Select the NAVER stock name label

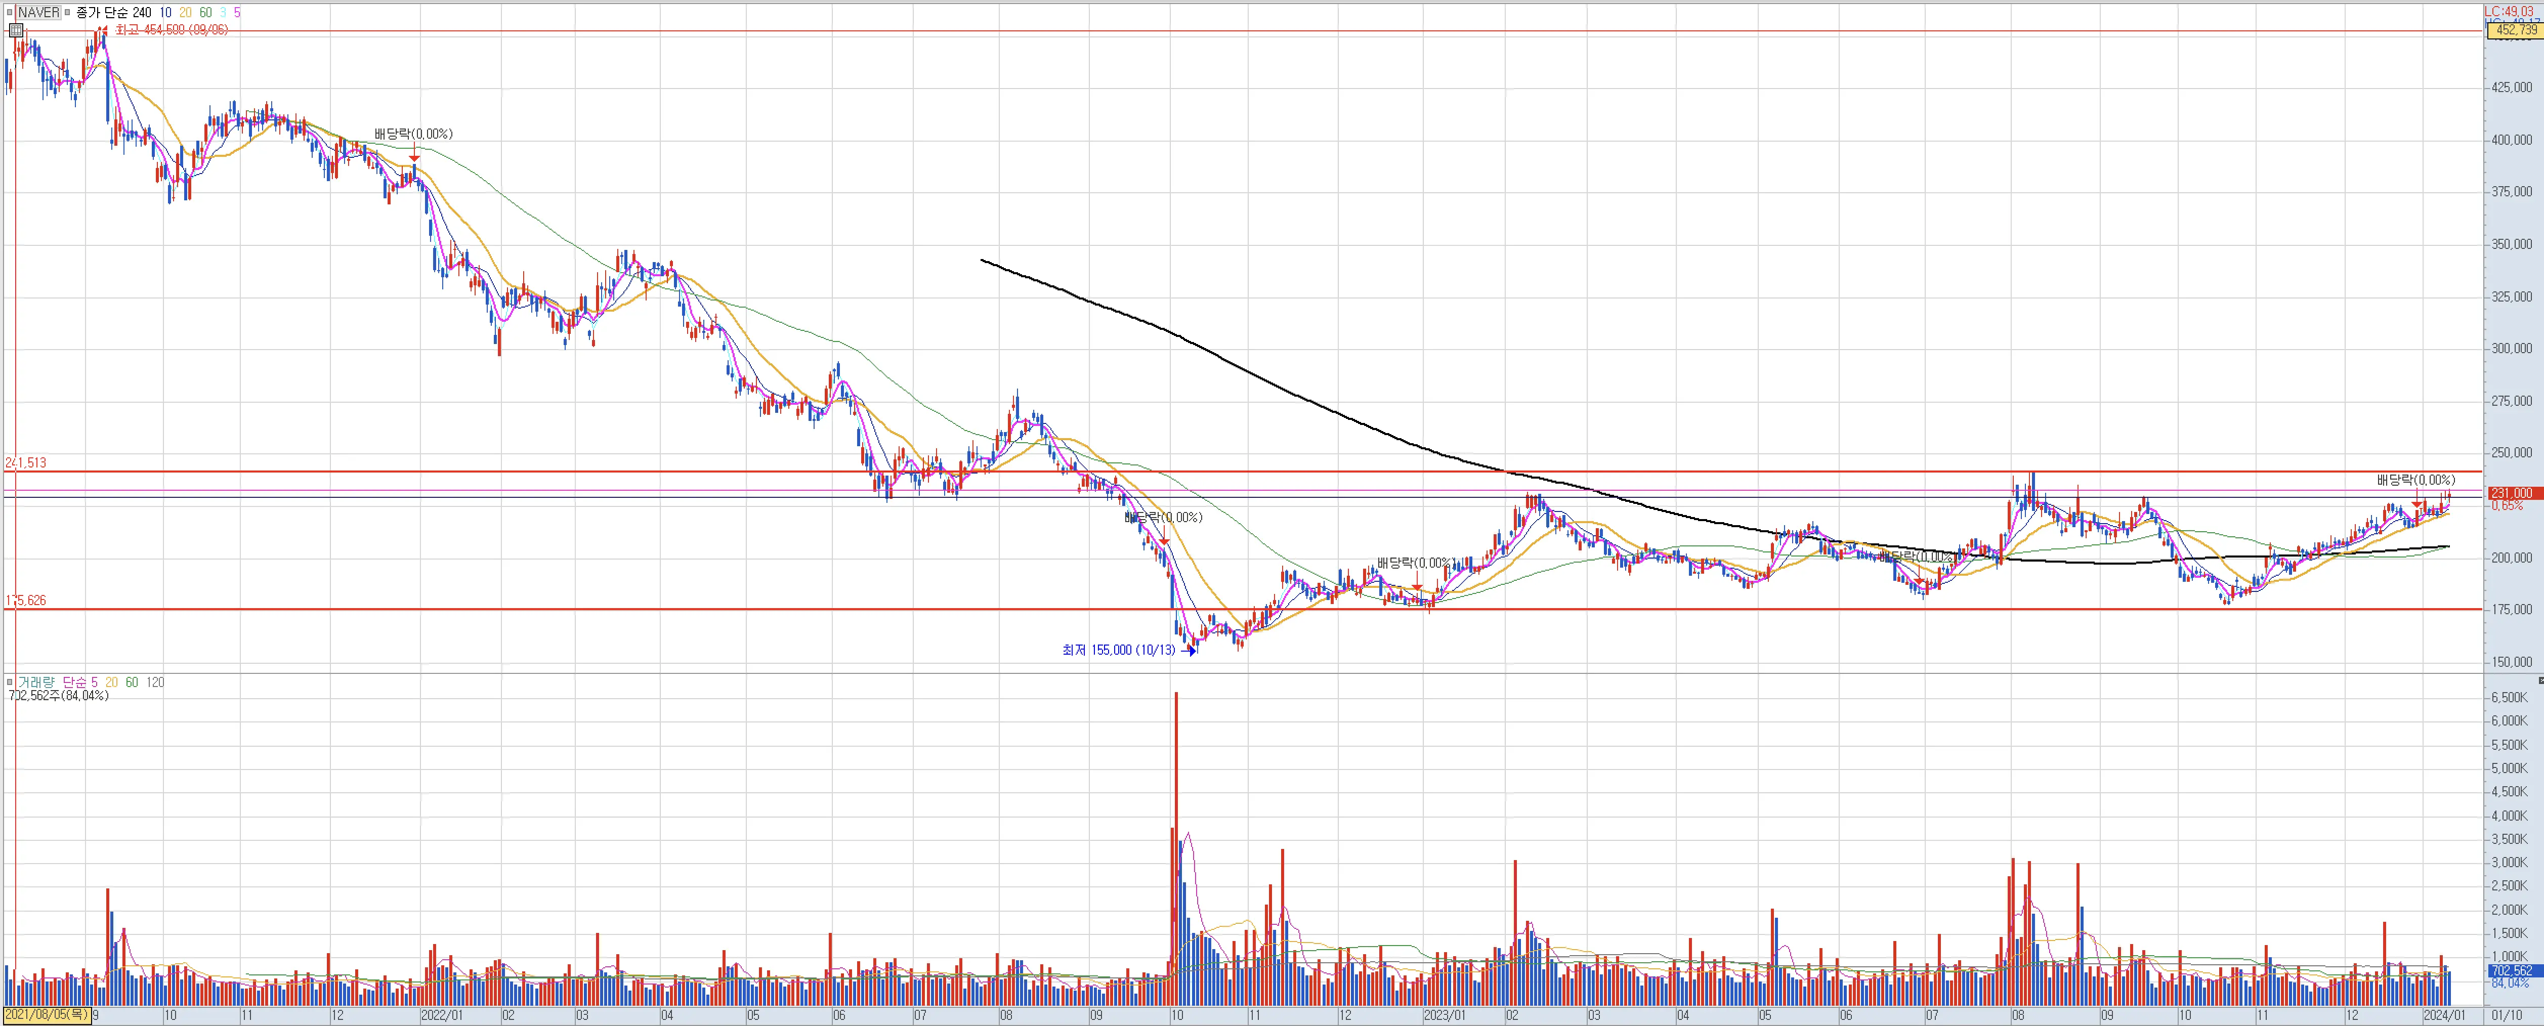click(x=38, y=13)
